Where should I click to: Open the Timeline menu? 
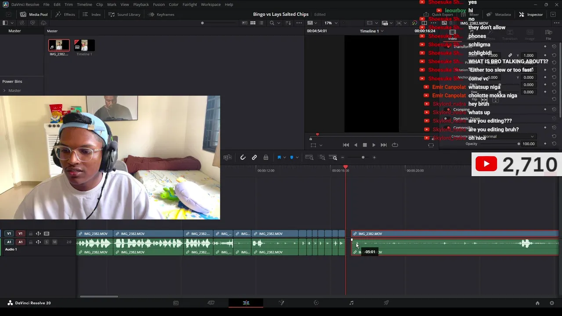click(84, 4)
